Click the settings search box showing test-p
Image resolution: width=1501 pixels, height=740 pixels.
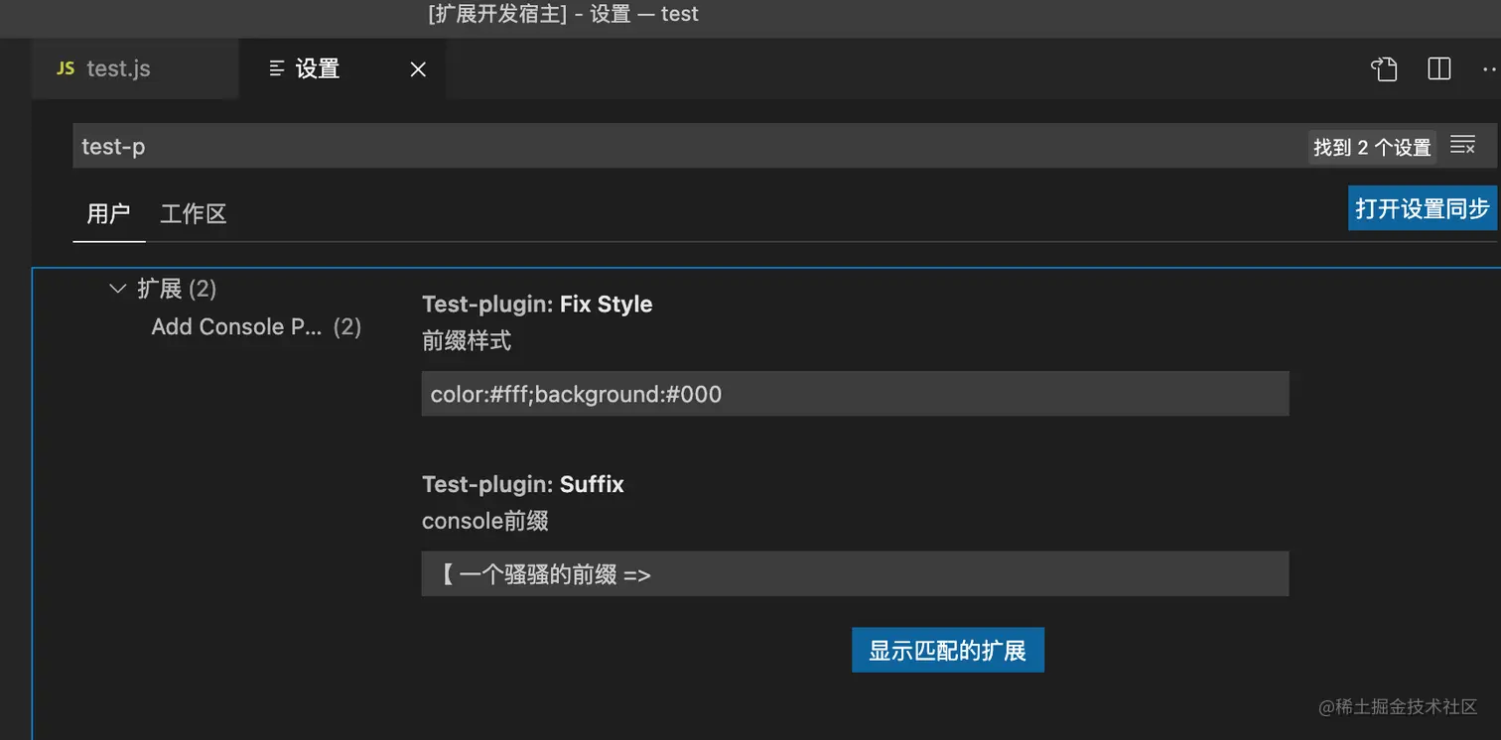pos(596,145)
